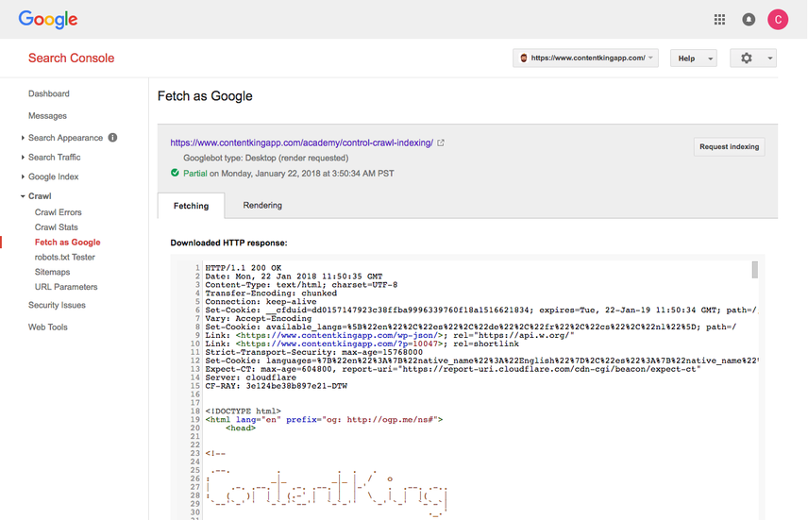Open URL Parameters in the sidebar
Viewport: 808px width, 520px height.
tap(66, 287)
